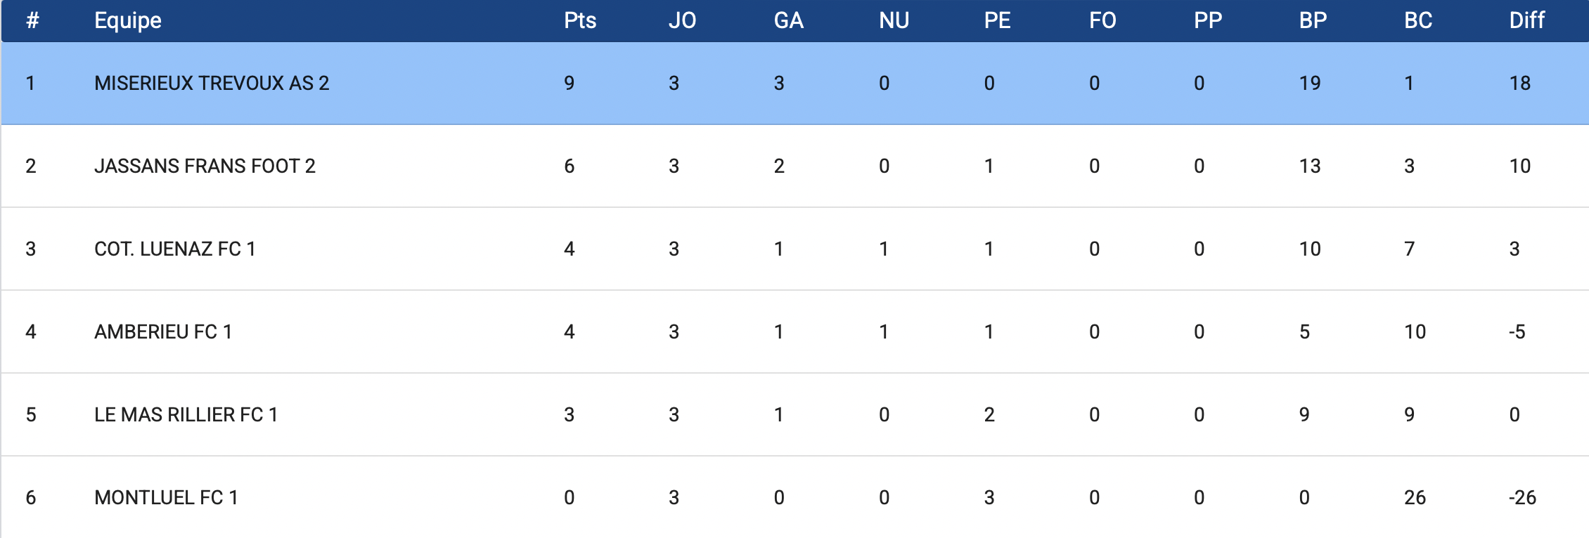Screen dimensions: 1589x538
Task: Click MONTLUEL's -26 goal difference cell
Action: [1522, 497]
